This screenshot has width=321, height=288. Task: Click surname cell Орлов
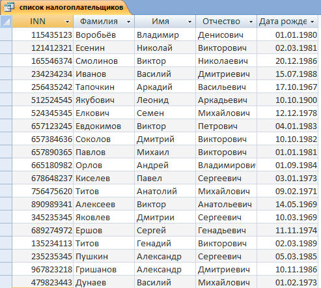click(104, 165)
